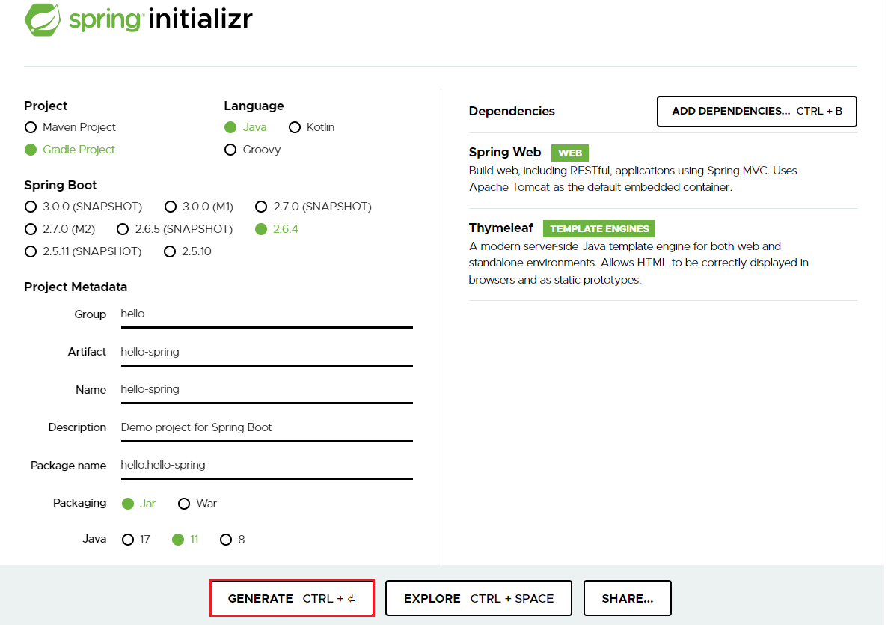Click the Explore button
The height and width of the screenshot is (625, 888).
[479, 598]
